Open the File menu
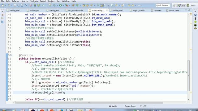This screenshot has height=111, width=198. pos(2,1)
